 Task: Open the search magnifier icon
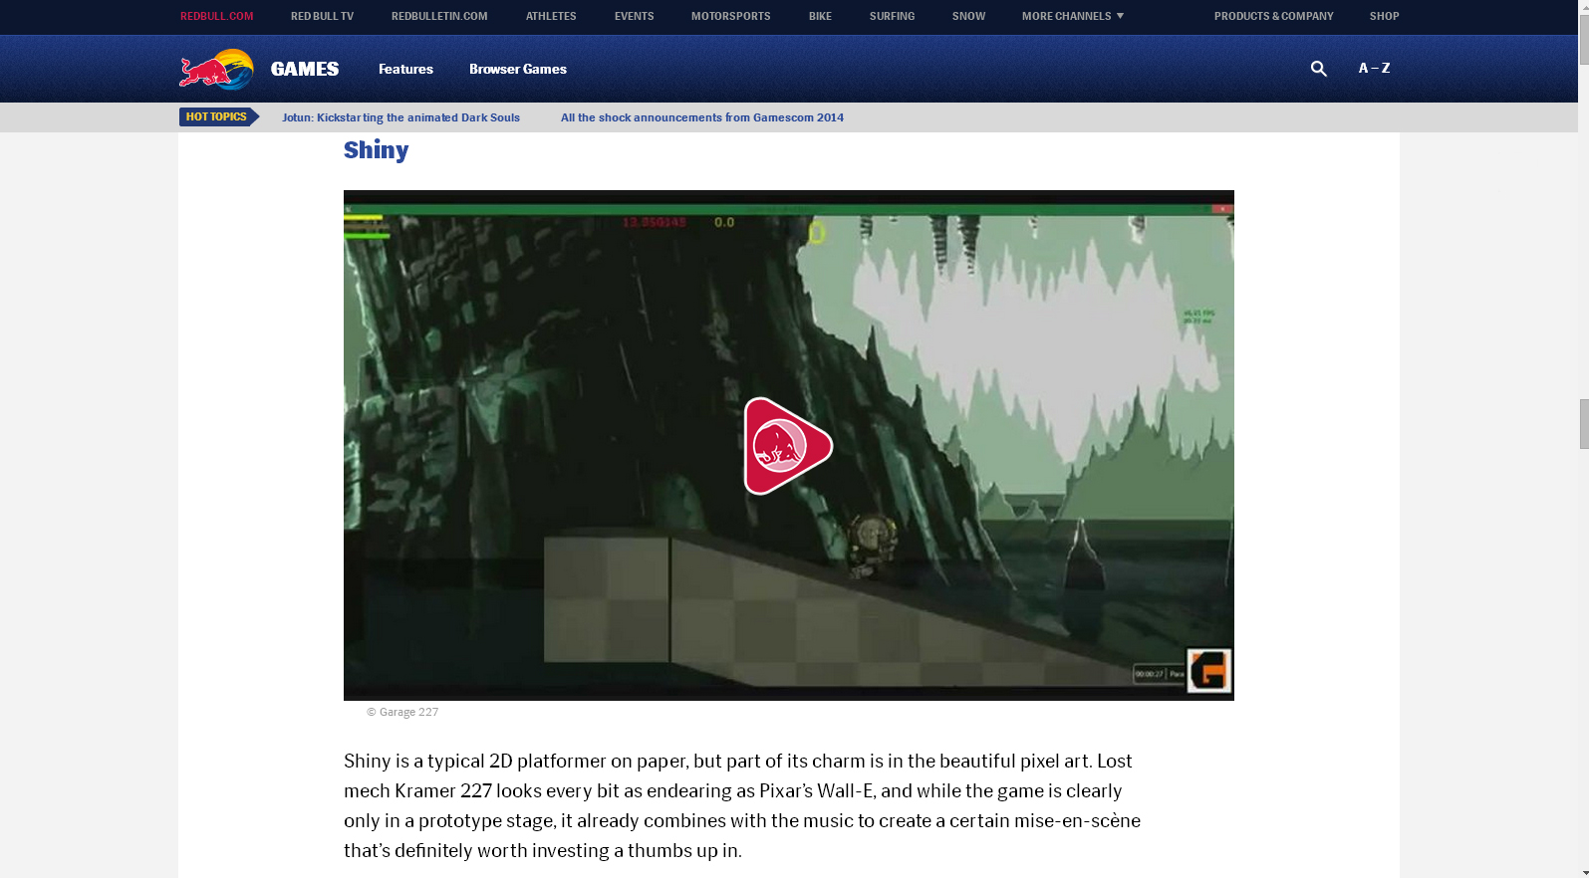click(x=1318, y=69)
